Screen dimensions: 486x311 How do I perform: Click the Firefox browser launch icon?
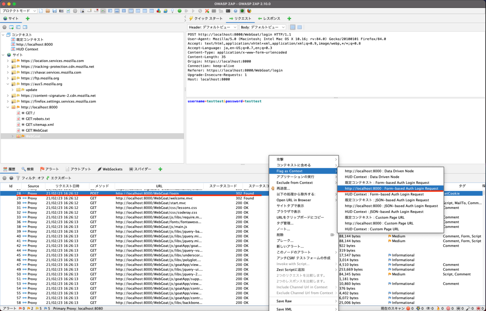(249, 11)
